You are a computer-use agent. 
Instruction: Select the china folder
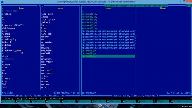5,56
